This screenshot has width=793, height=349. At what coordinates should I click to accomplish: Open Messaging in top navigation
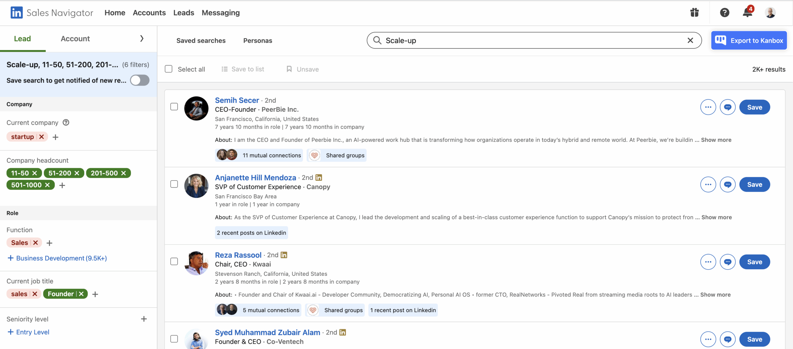point(221,13)
